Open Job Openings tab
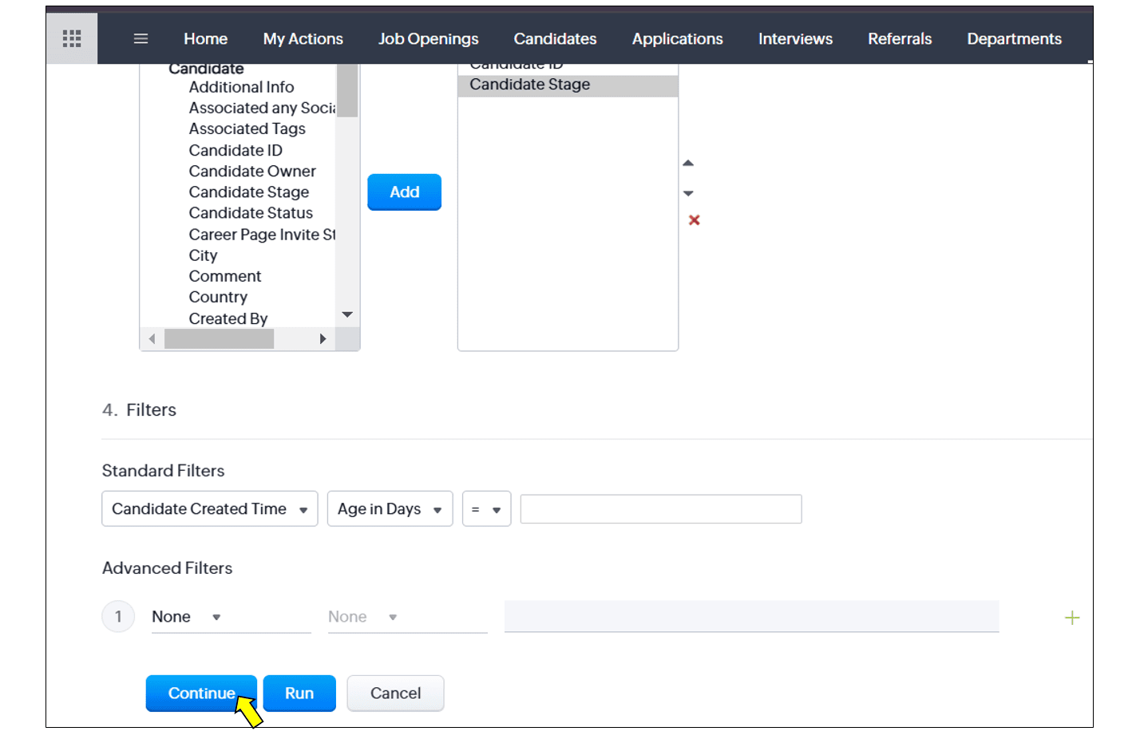Viewport: 1136px width, 735px height. pos(428,38)
